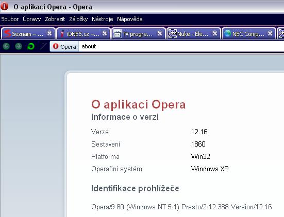Click the version value 12.16
Screen dimensions: 284x217
[x=199, y=132]
